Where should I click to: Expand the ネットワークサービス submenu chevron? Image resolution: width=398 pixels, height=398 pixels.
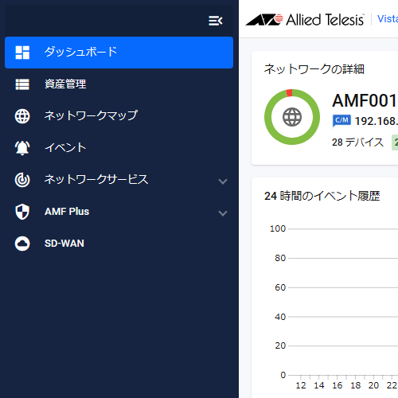pyautogui.click(x=223, y=181)
